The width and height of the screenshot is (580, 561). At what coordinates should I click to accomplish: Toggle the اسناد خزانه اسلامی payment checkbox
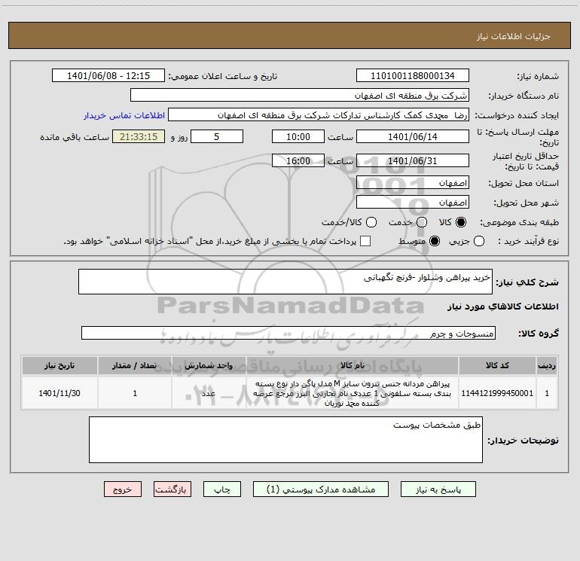(x=365, y=241)
